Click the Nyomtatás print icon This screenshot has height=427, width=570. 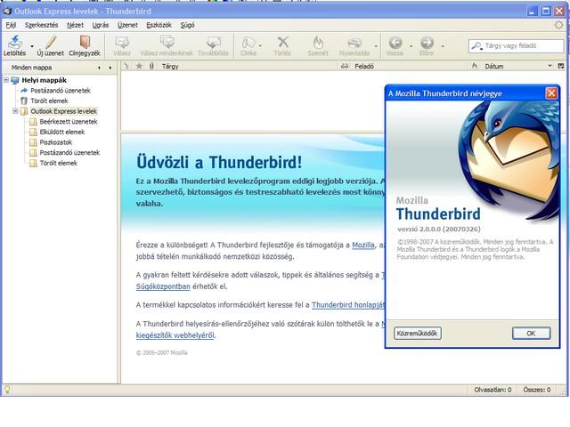pos(354,43)
